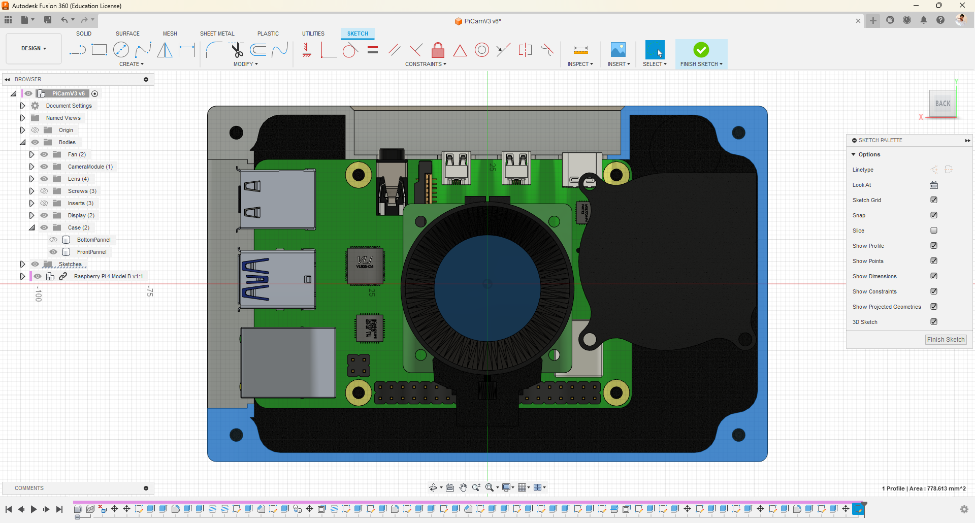This screenshot has width=975, height=523.
Task: Toggle the Show Dimensions checkbox
Action: click(934, 276)
